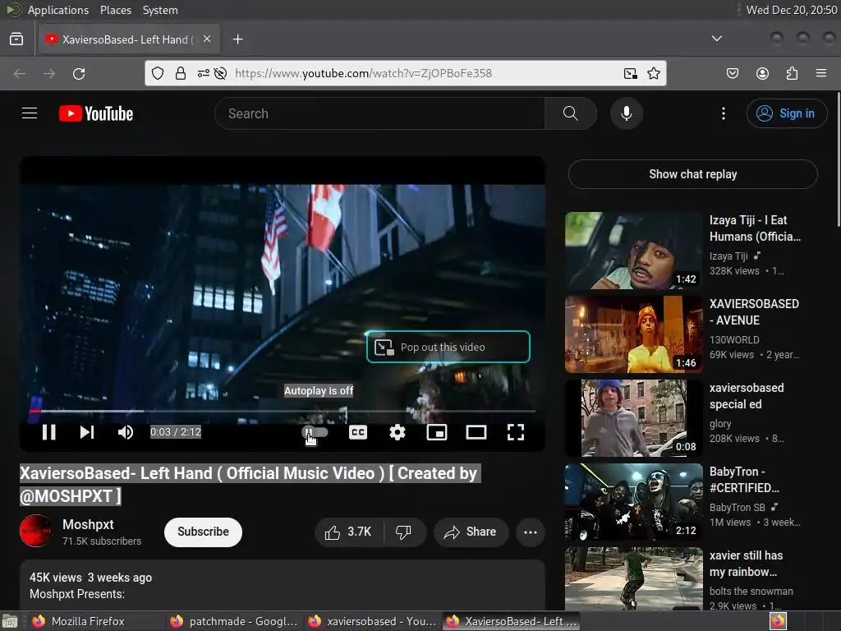Open YouTube hamburger guide menu
The height and width of the screenshot is (631, 841).
pyautogui.click(x=30, y=113)
